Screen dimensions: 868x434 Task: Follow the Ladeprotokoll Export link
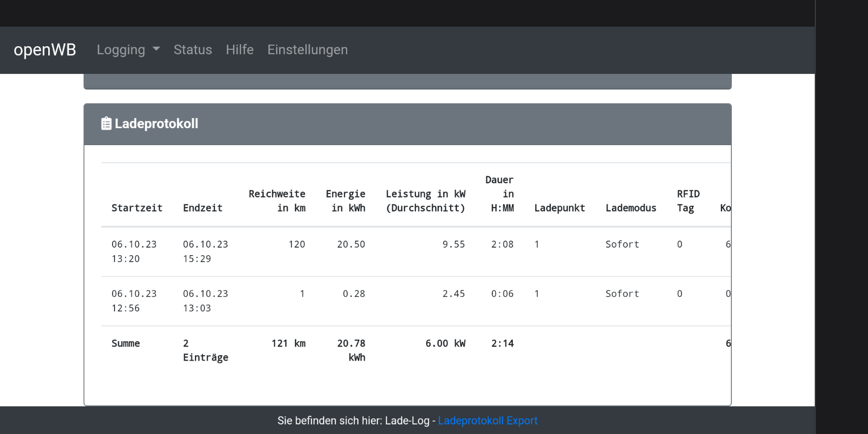coord(487,420)
